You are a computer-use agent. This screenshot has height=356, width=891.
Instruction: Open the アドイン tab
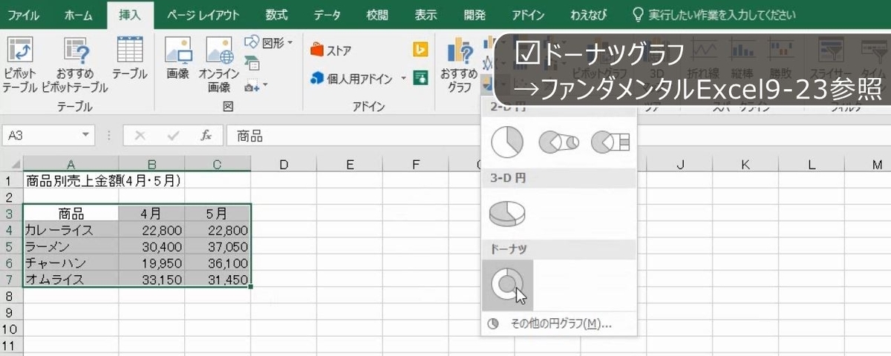[x=528, y=14]
